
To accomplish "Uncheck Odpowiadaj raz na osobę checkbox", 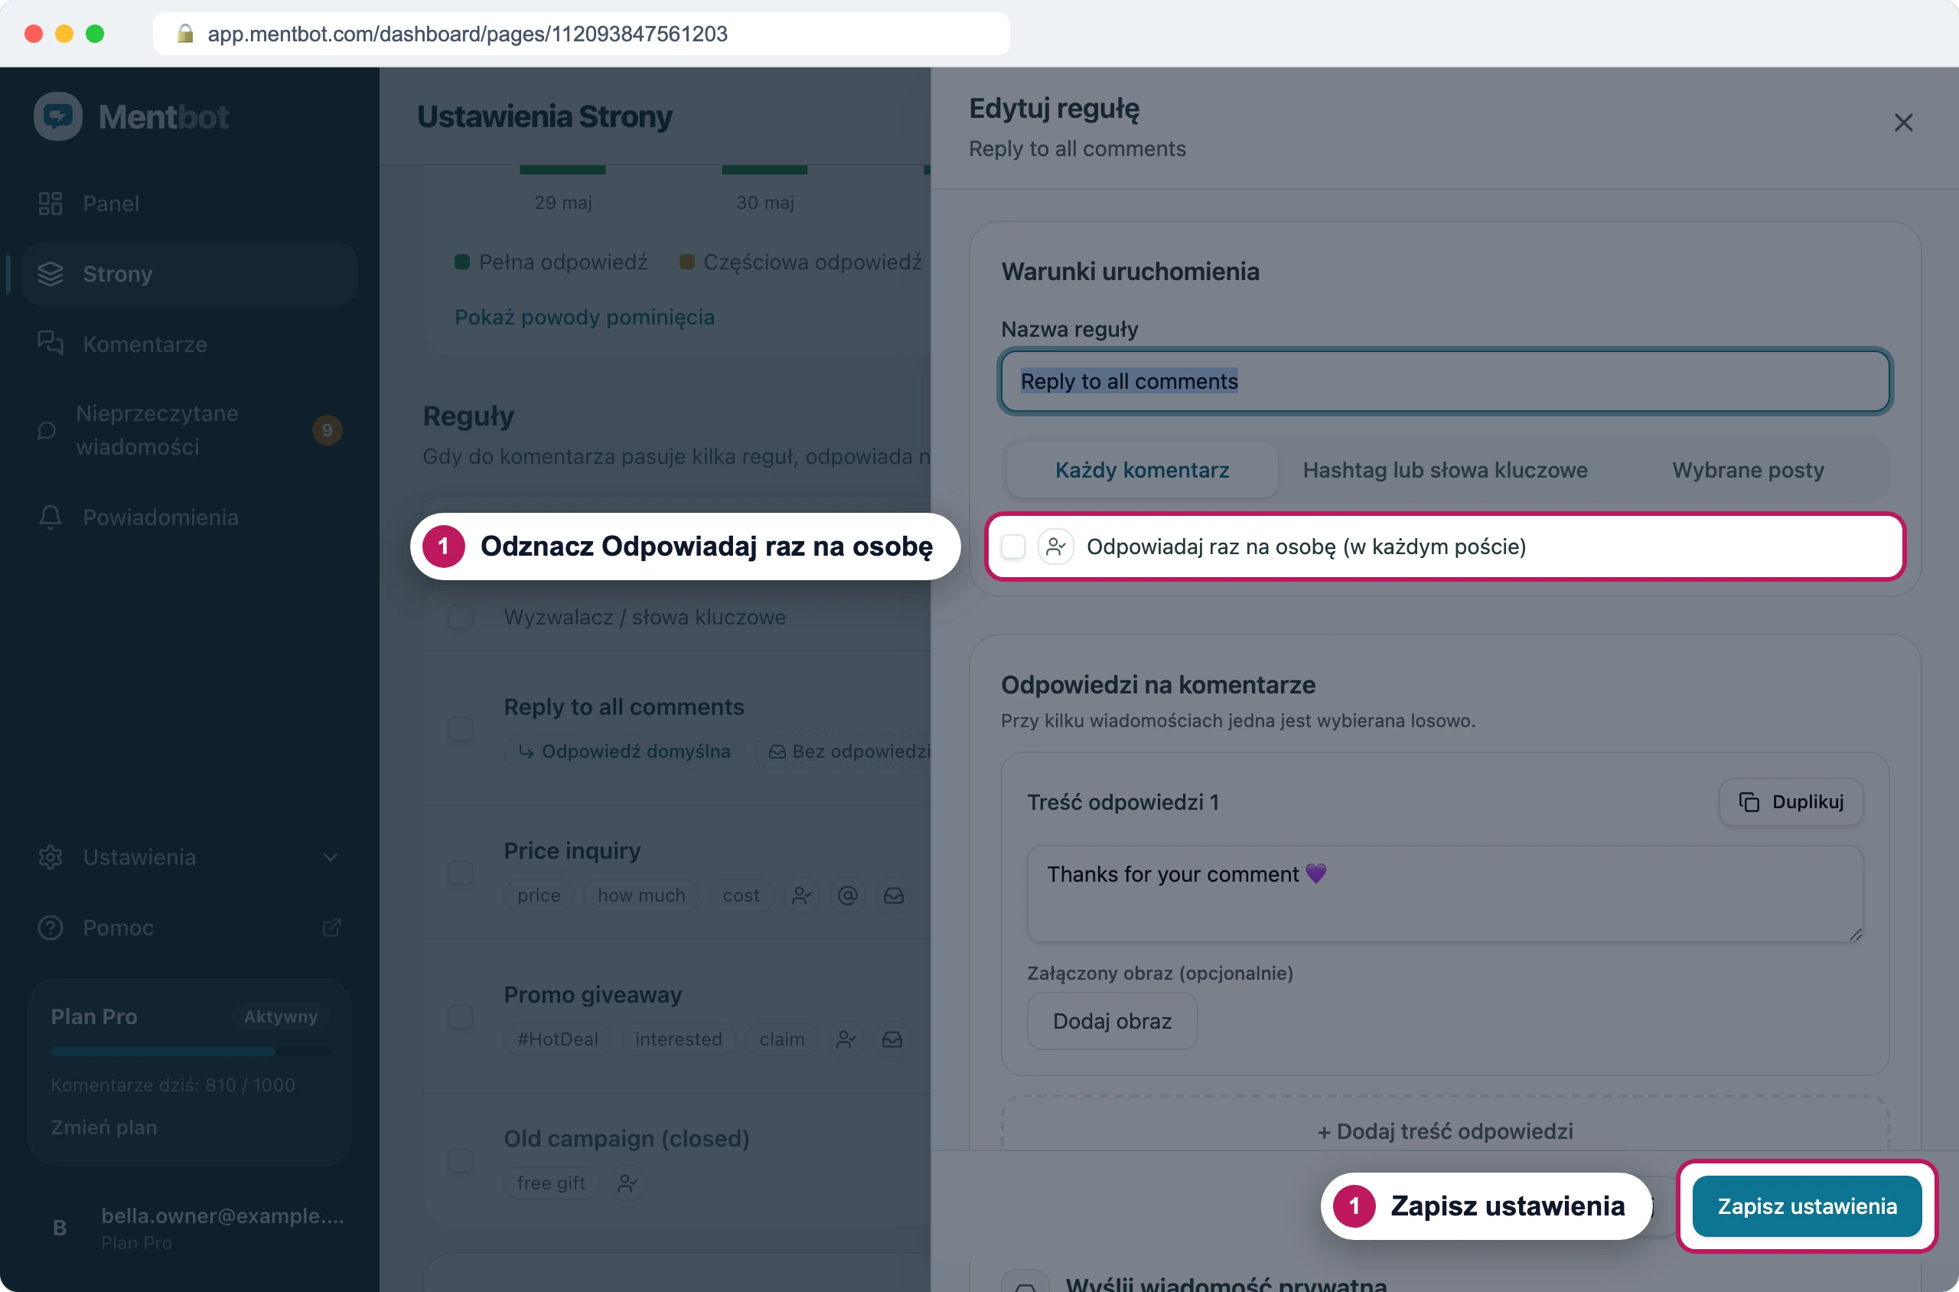I will (x=1013, y=546).
